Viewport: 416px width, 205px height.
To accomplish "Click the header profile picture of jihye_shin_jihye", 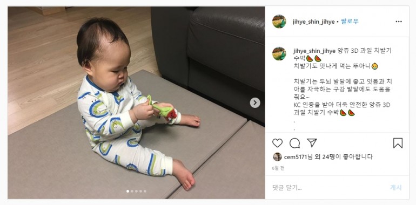I will (x=279, y=22).
